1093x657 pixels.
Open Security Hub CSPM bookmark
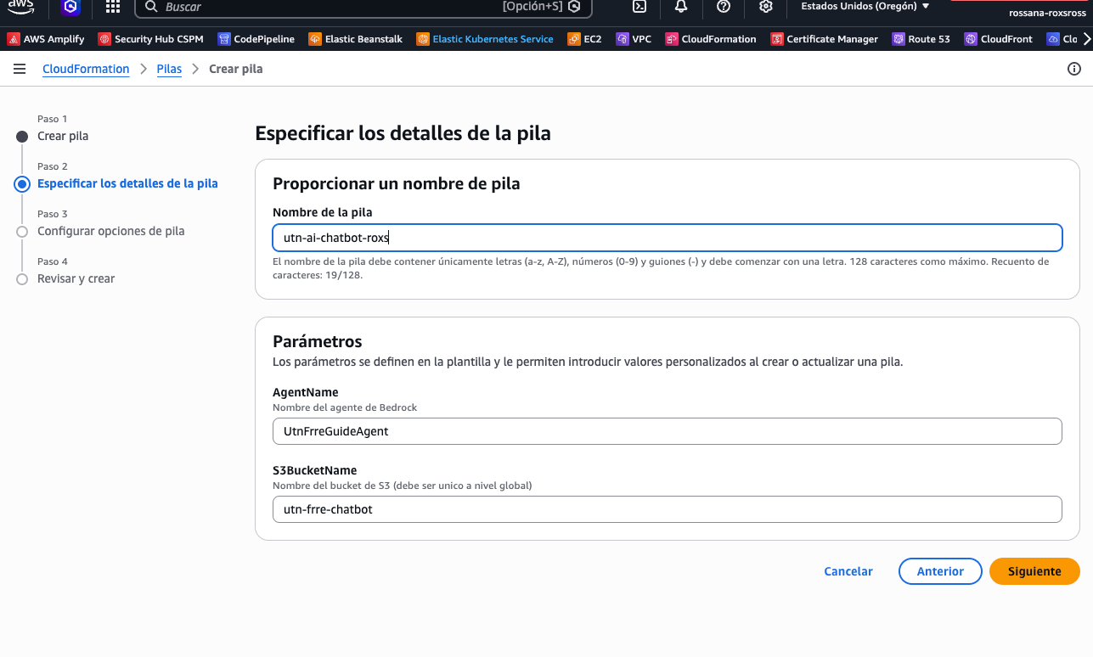pos(151,39)
